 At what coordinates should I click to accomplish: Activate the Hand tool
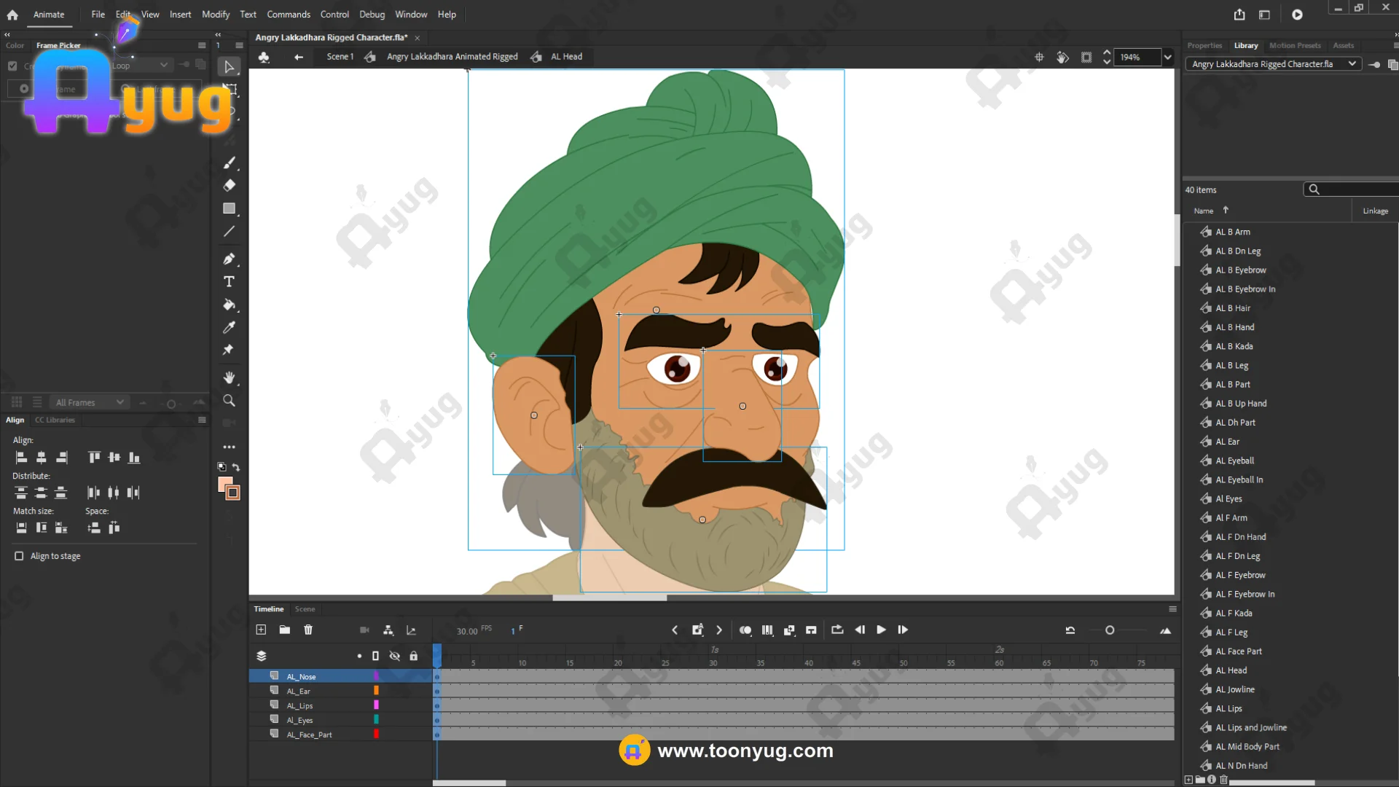[229, 377]
